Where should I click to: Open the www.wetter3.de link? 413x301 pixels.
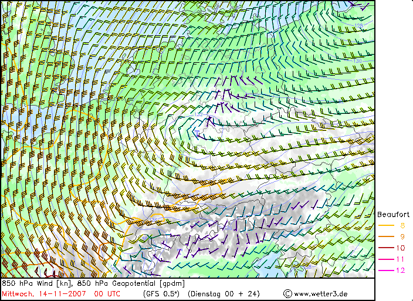(320, 293)
